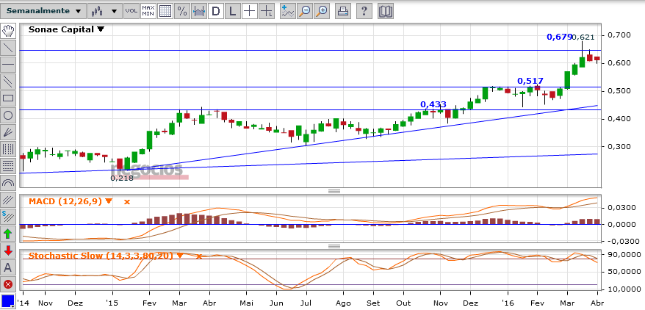Screen dimensions: 645x310
Task: Open the Semanalmente period dropdown
Action: (x=43, y=11)
